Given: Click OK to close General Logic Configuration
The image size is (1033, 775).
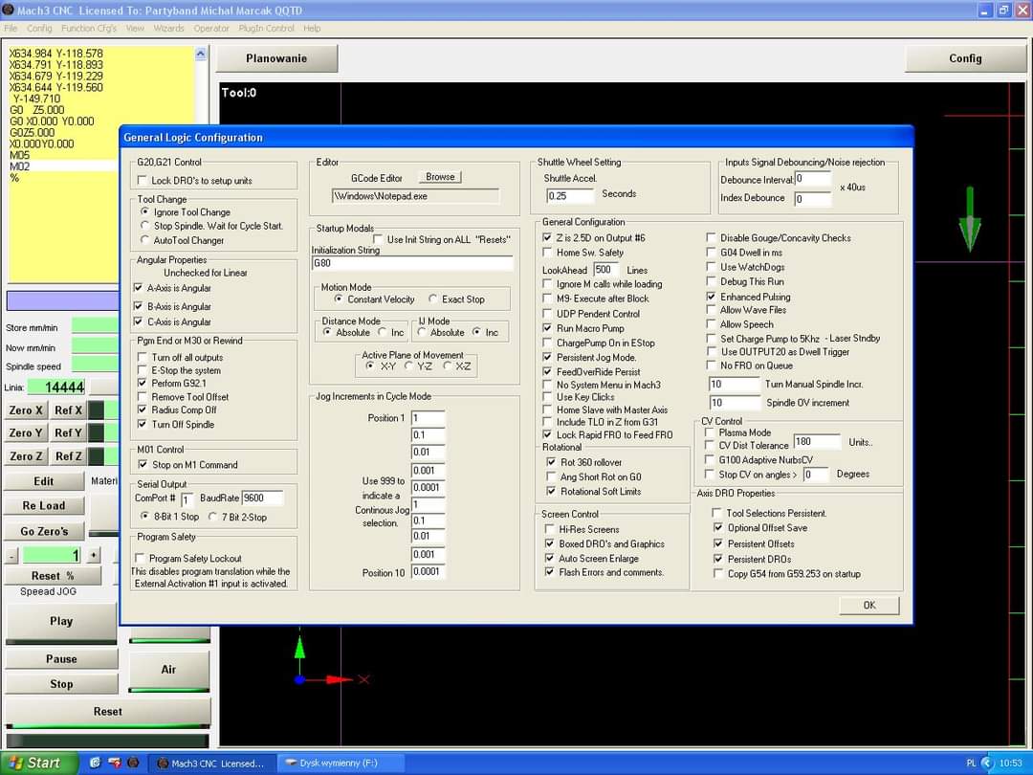Looking at the screenshot, I should tap(868, 605).
